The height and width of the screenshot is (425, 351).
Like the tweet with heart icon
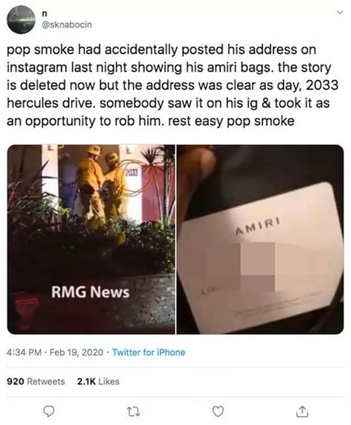coord(218,412)
